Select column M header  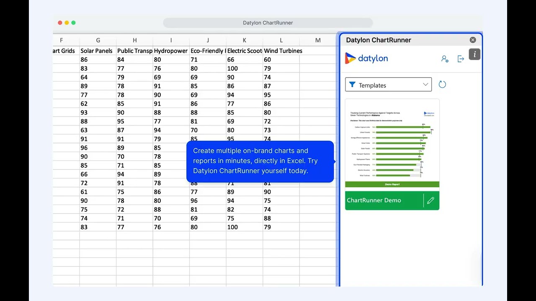(318, 40)
